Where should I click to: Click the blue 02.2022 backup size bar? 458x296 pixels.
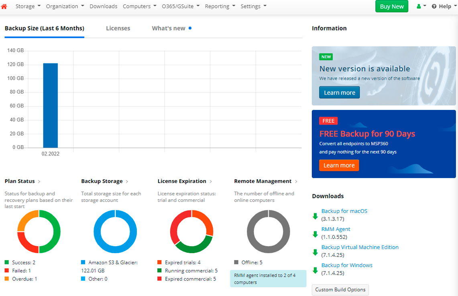click(x=51, y=105)
